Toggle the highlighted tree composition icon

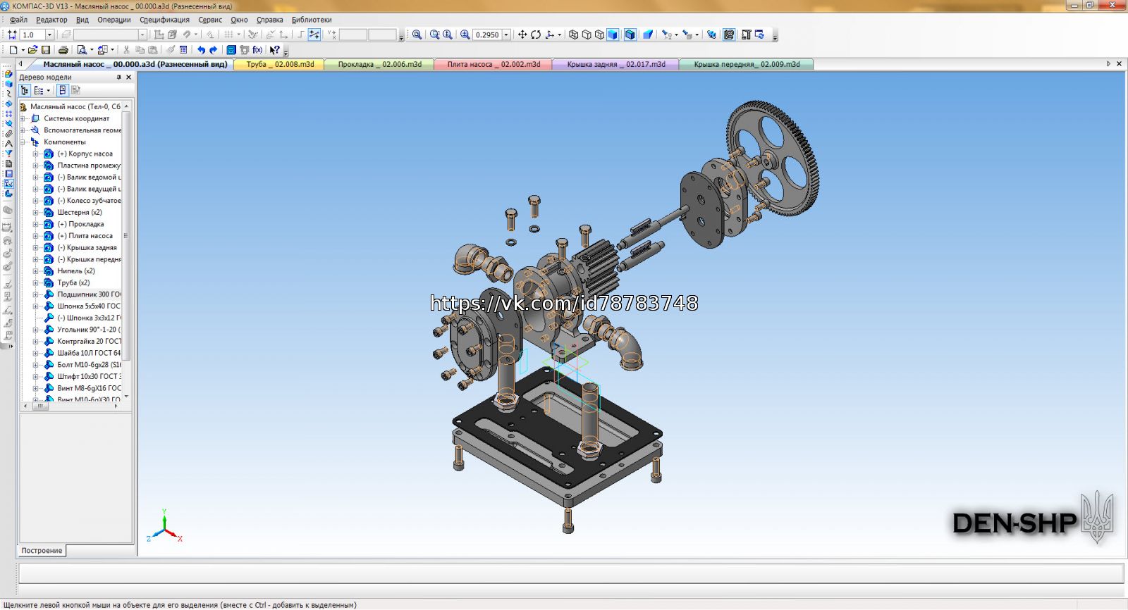(x=62, y=90)
